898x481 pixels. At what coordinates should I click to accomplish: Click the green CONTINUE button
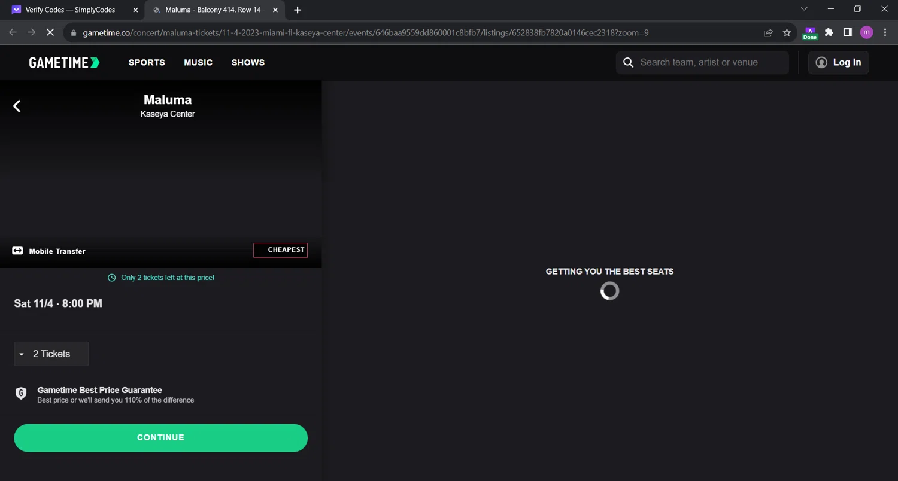(x=160, y=437)
